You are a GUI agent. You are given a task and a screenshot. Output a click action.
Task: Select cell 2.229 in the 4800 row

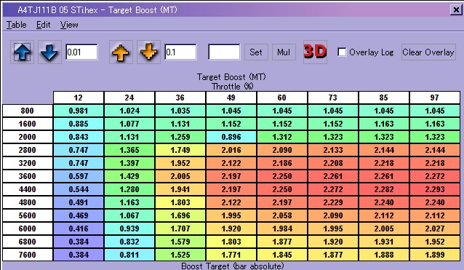pyautogui.click(x=333, y=202)
